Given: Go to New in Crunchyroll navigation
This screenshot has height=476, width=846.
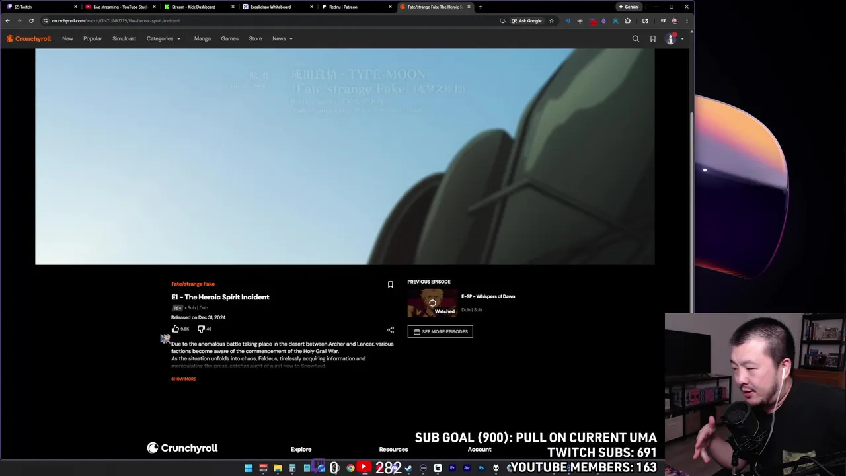Looking at the screenshot, I should tap(67, 38).
